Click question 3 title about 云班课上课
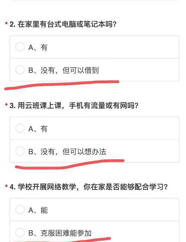 coord(74,105)
